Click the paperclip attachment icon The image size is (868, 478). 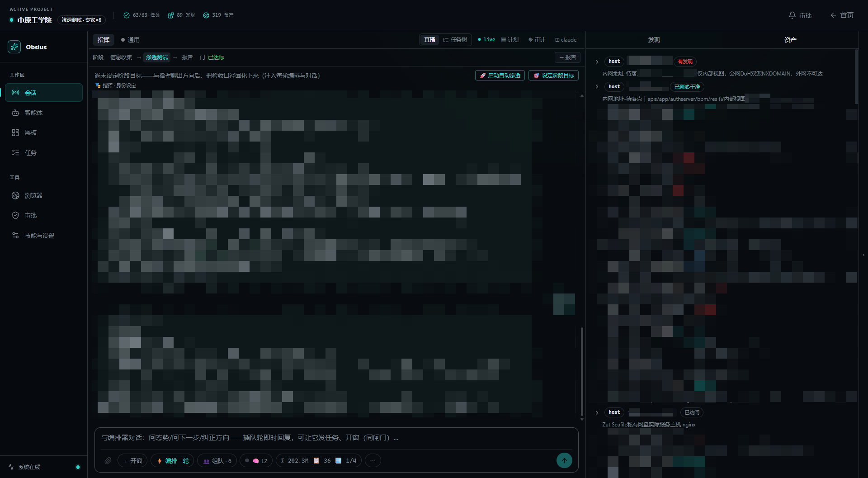(108, 461)
